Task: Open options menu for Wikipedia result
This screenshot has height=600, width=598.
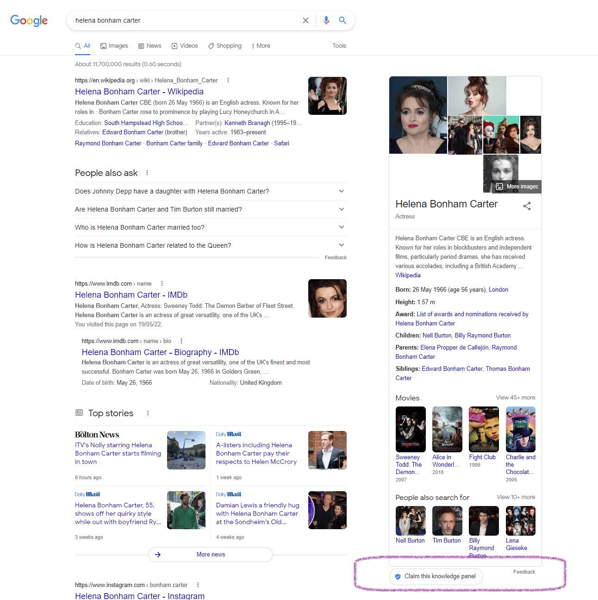Action: tap(228, 80)
